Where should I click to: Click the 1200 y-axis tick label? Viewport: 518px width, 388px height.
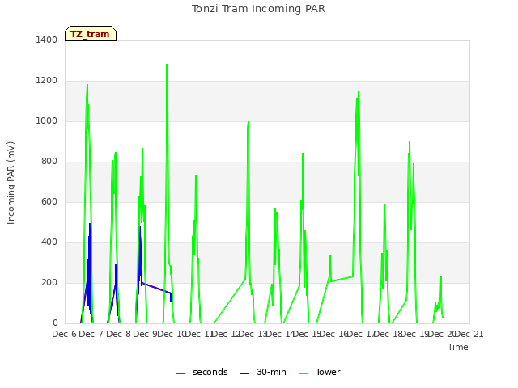pyautogui.click(x=47, y=81)
